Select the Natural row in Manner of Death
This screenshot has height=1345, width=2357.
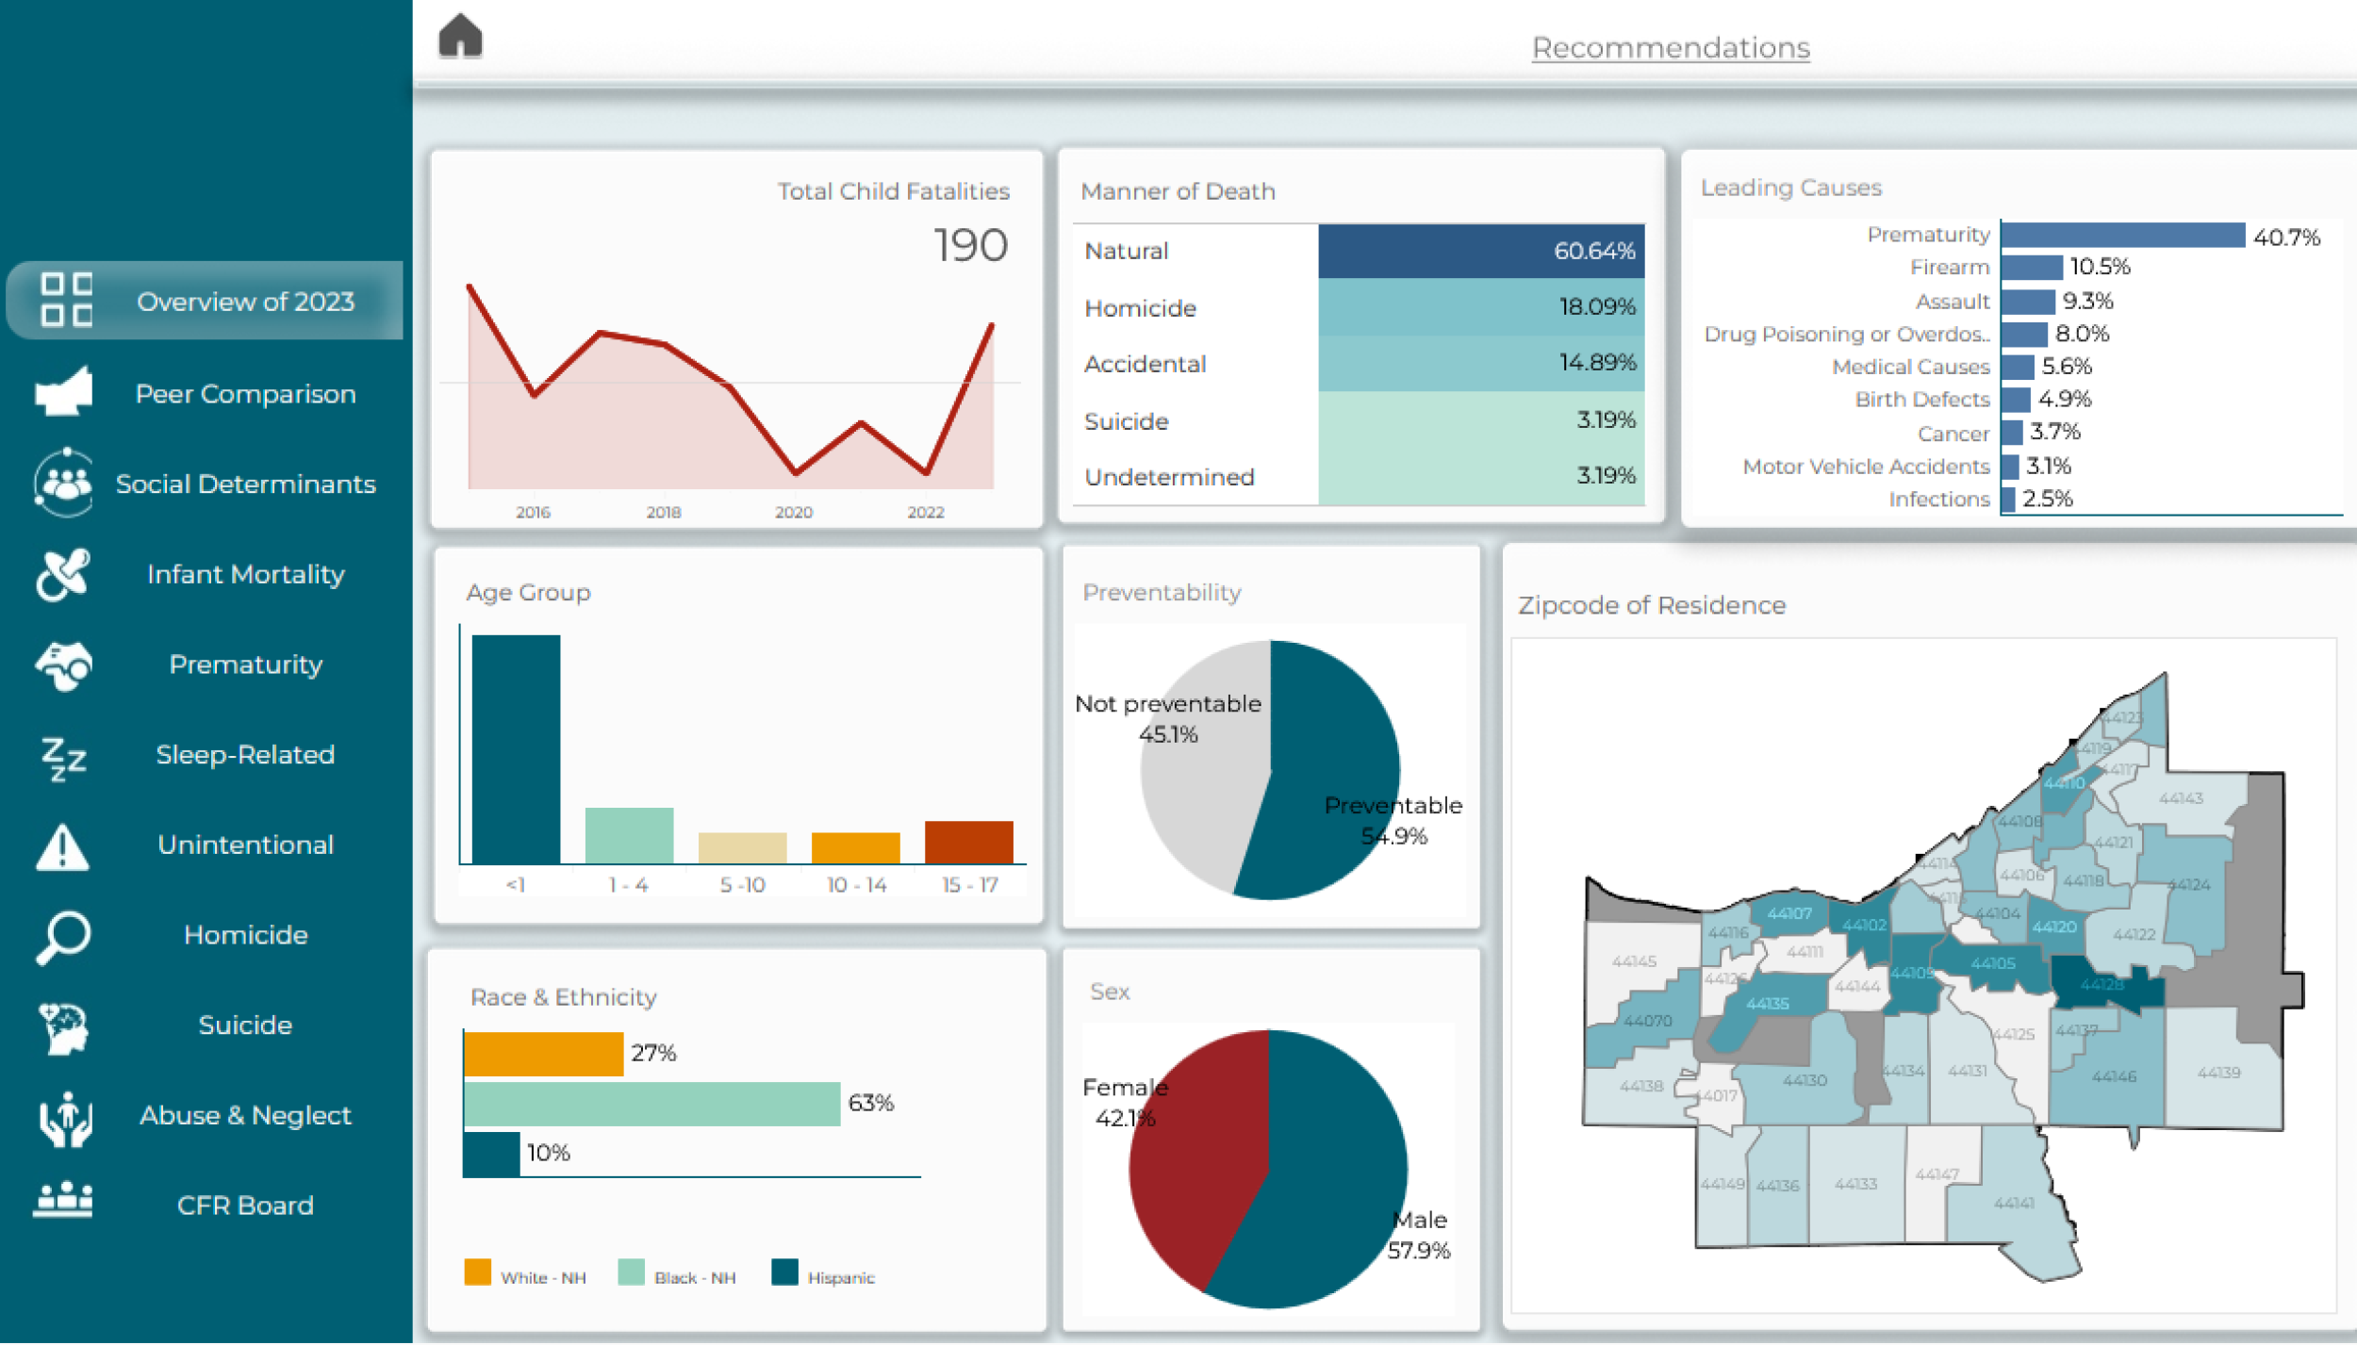[x=1358, y=252]
